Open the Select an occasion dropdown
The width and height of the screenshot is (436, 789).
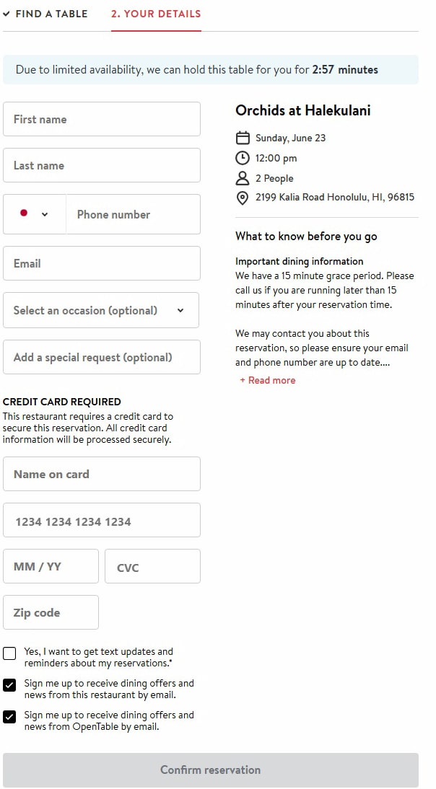tap(101, 310)
